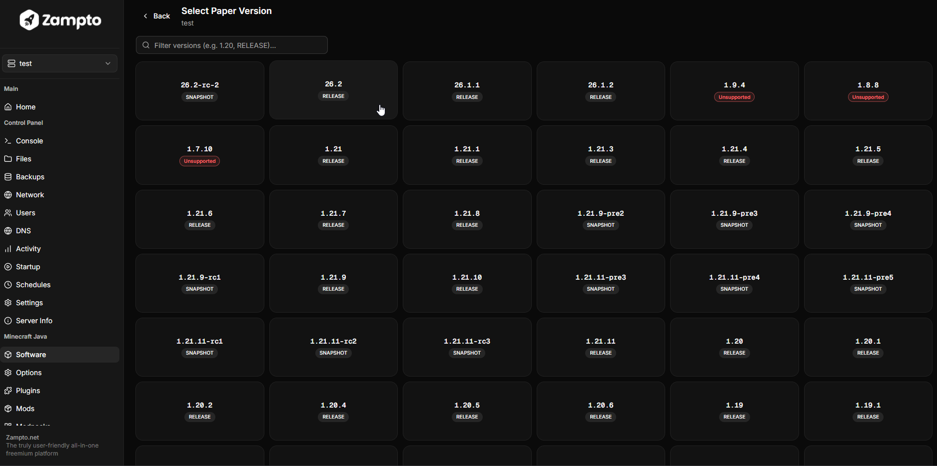Go to the Console page

59,141
